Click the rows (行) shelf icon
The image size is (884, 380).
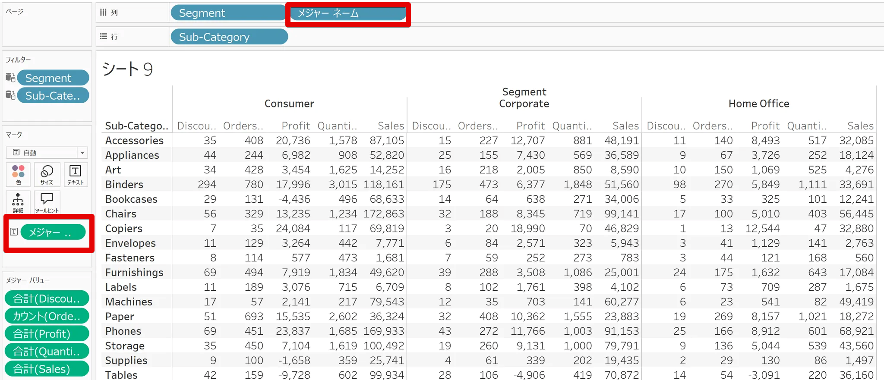tap(103, 37)
